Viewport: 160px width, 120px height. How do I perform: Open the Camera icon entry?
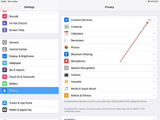[66, 75]
